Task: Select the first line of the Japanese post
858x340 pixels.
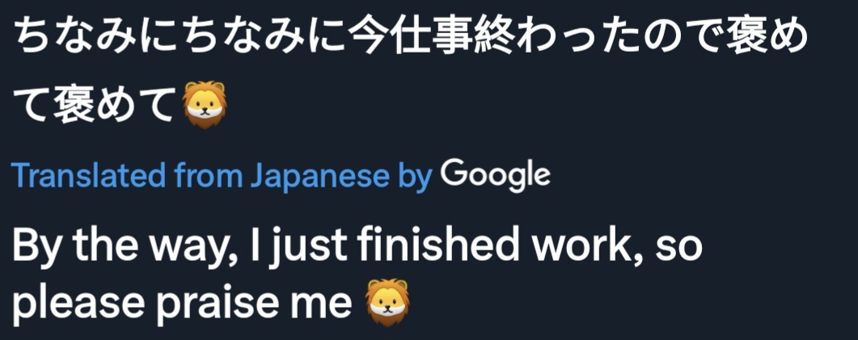Action: (410, 37)
